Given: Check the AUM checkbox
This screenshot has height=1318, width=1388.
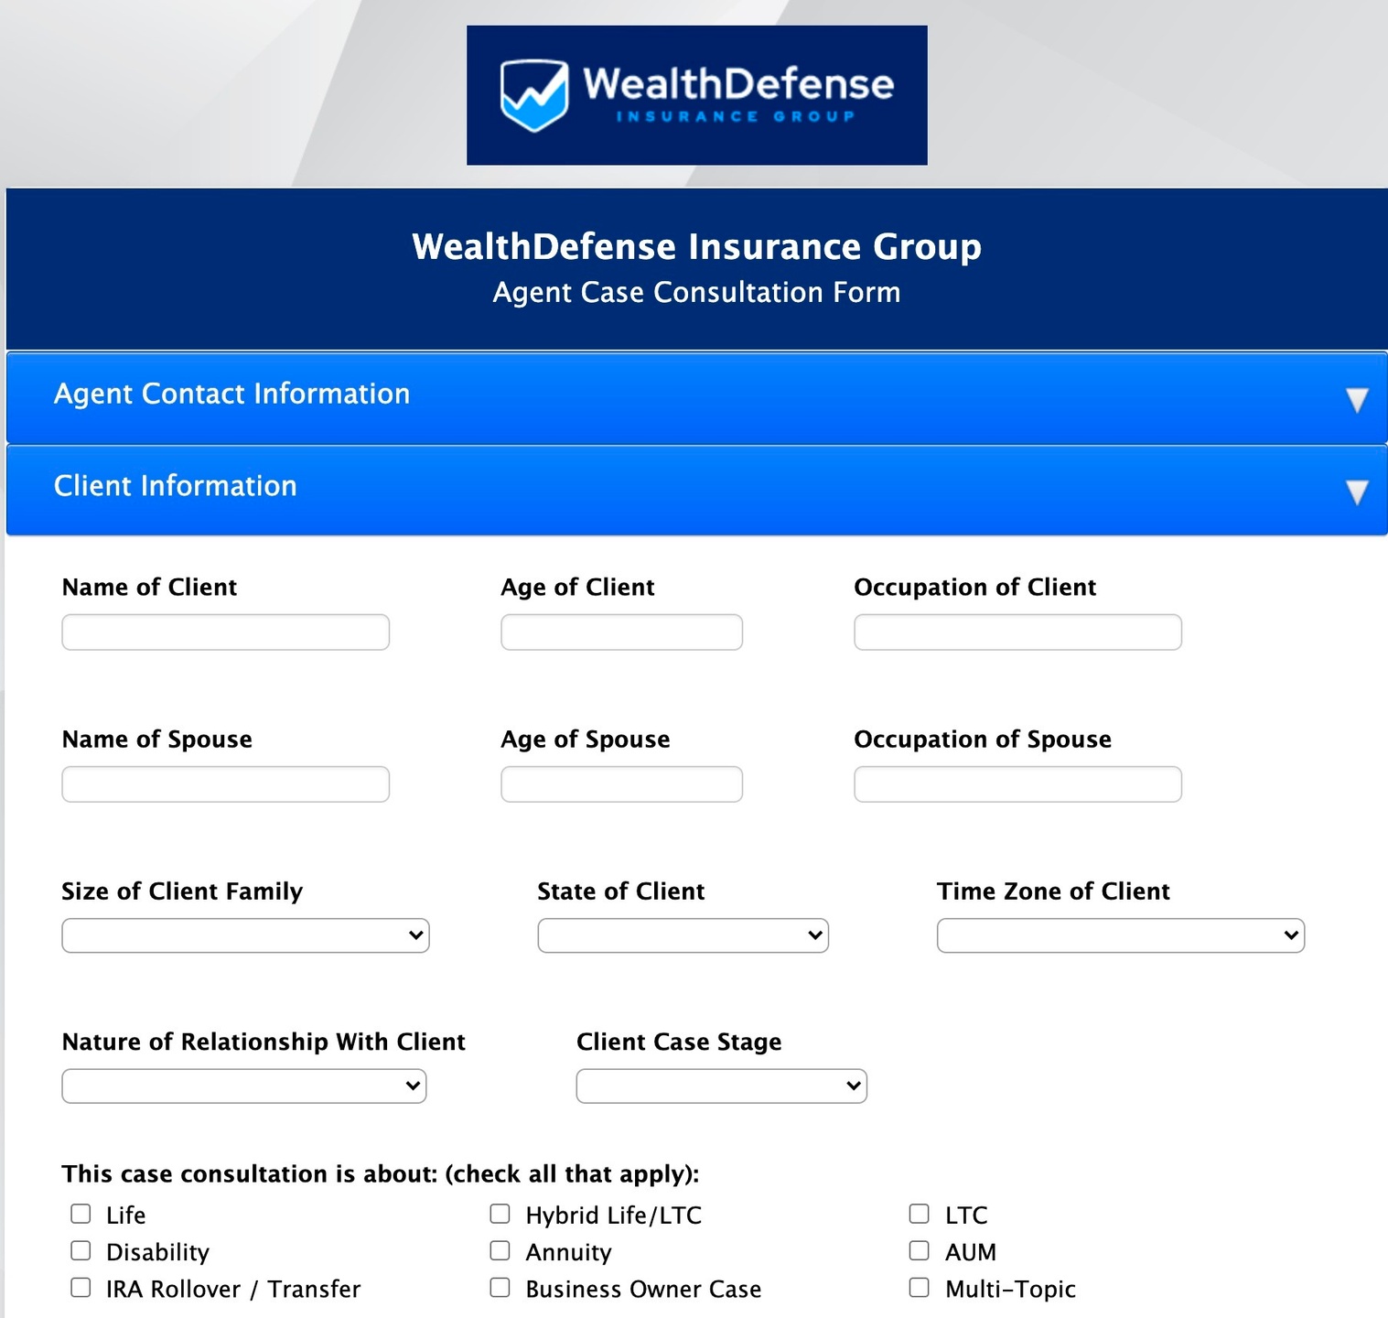Looking at the screenshot, I should click(919, 1250).
